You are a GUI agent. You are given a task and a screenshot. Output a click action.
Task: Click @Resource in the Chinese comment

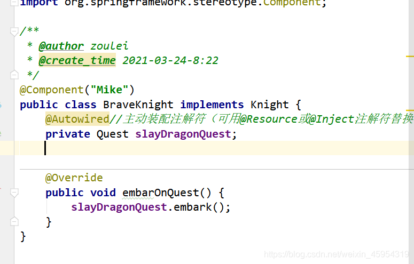[269, 119]
